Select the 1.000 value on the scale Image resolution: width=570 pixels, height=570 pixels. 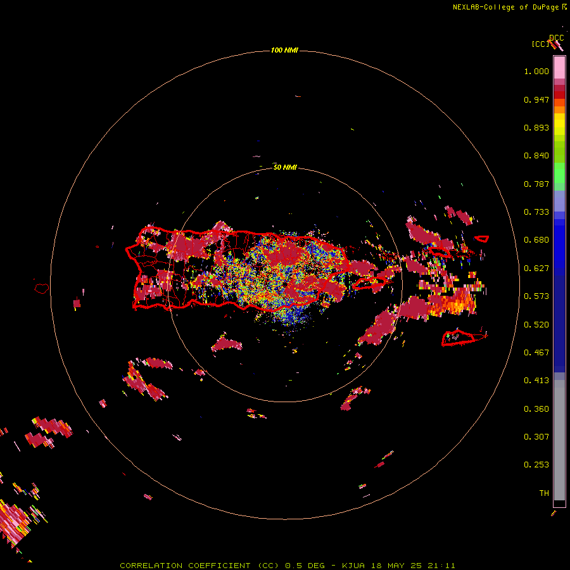click(536, 71)
